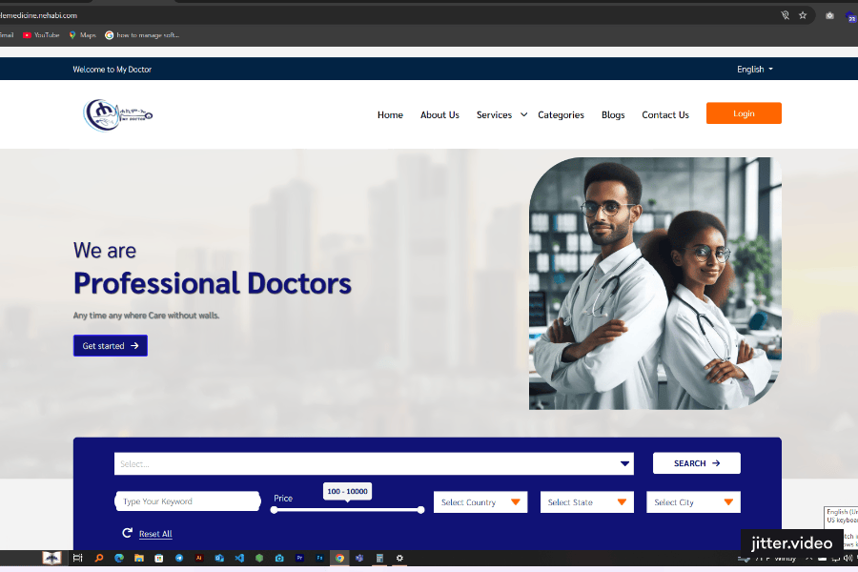
Task: Click the Reset All refresh icon
Action: [x=127, y=533]
